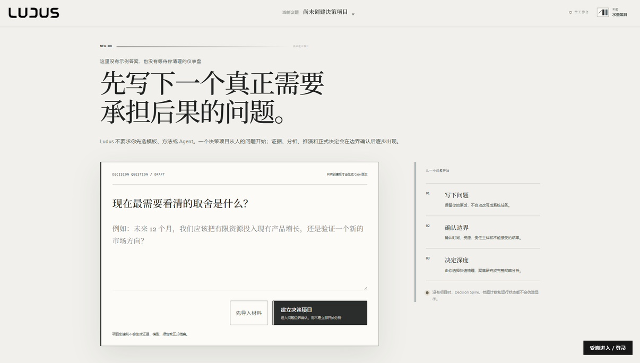Click the Ludus 不要求你先选模板 paragraph
Viewport: 640px width, 363px height.
coord(250,142)
